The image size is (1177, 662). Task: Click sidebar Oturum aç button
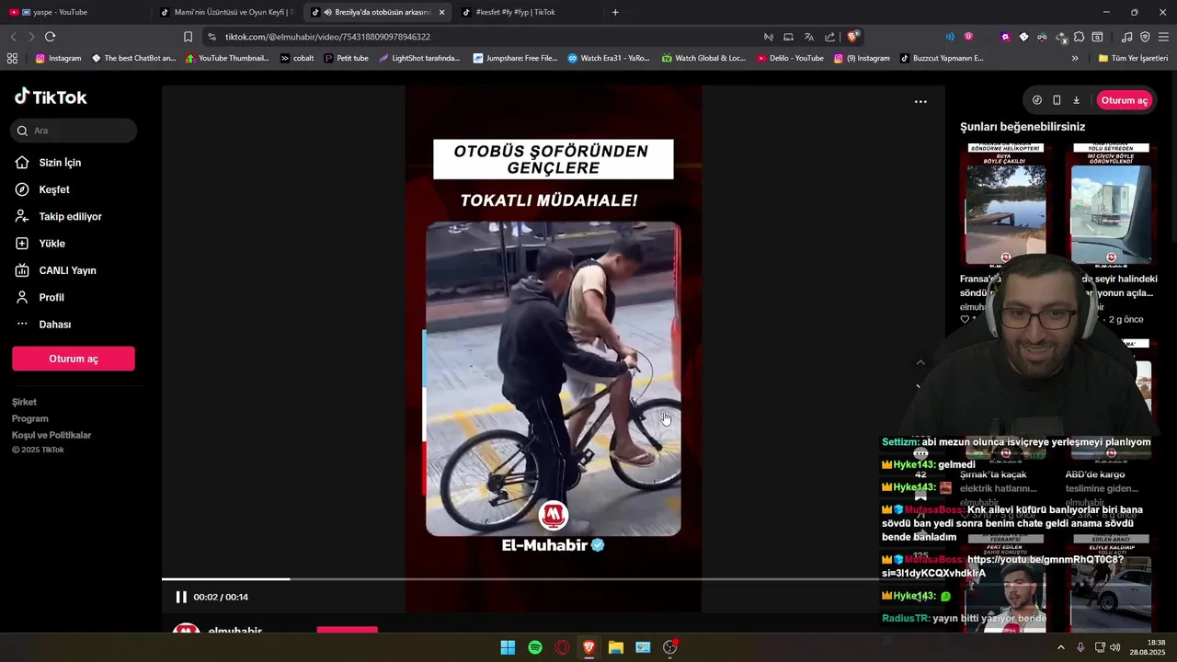tap(74, 359)
